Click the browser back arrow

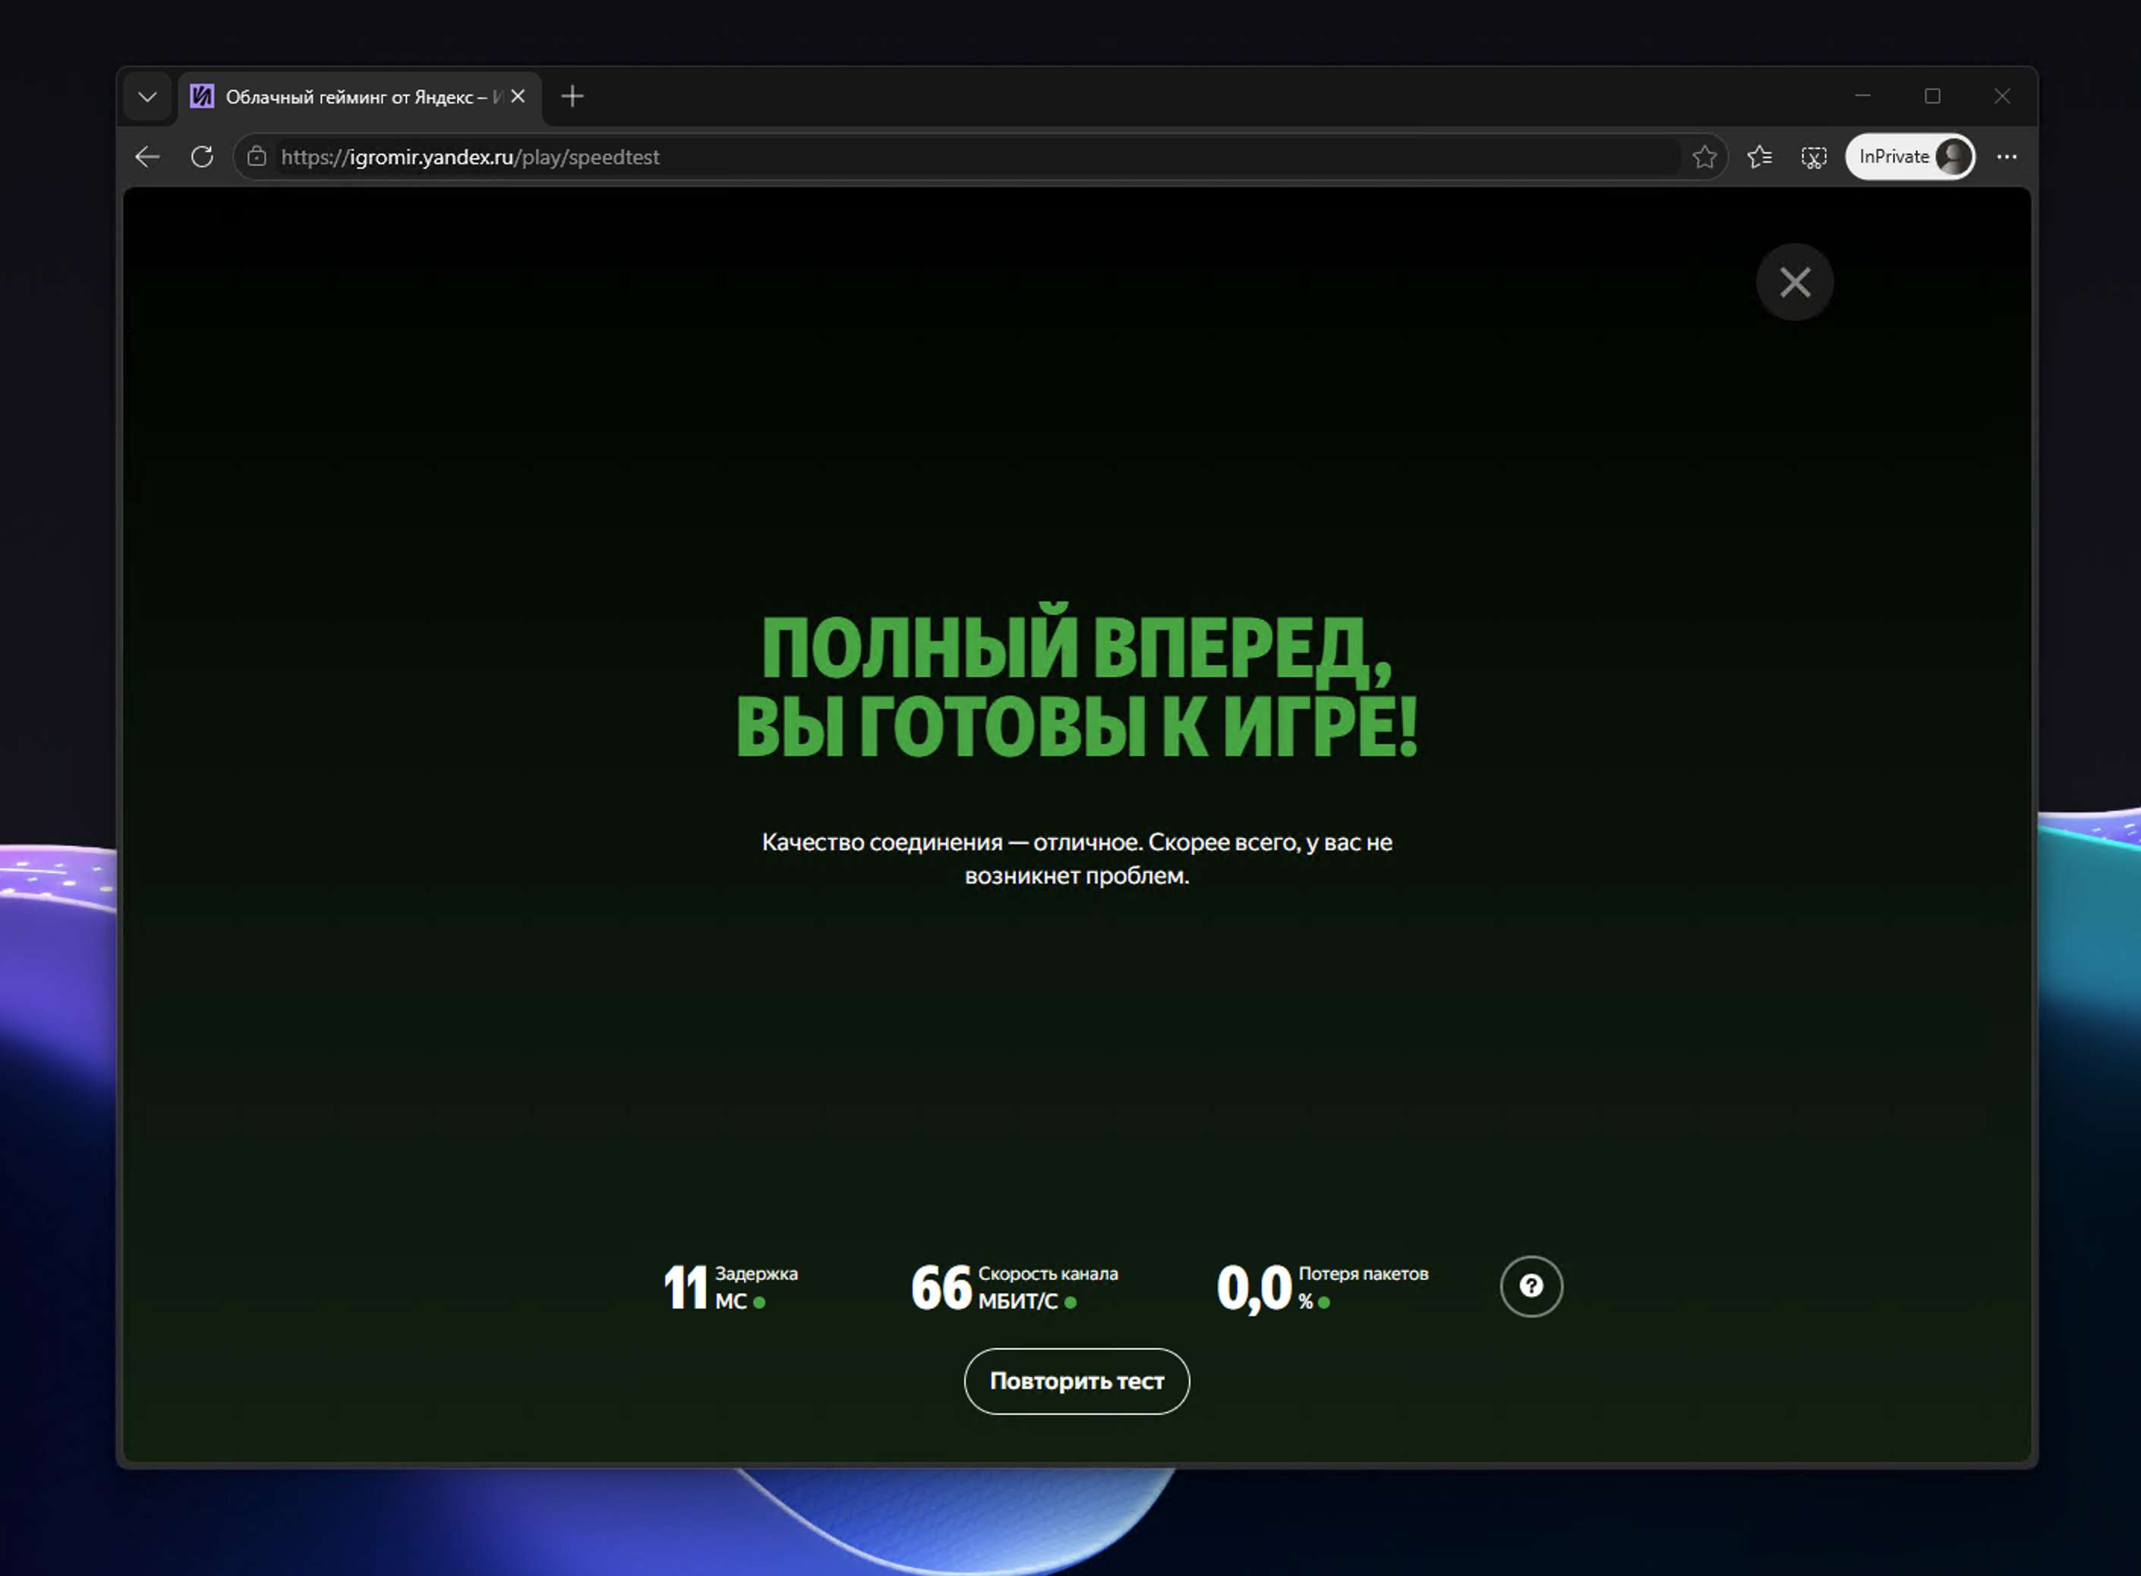coord(148,157)
